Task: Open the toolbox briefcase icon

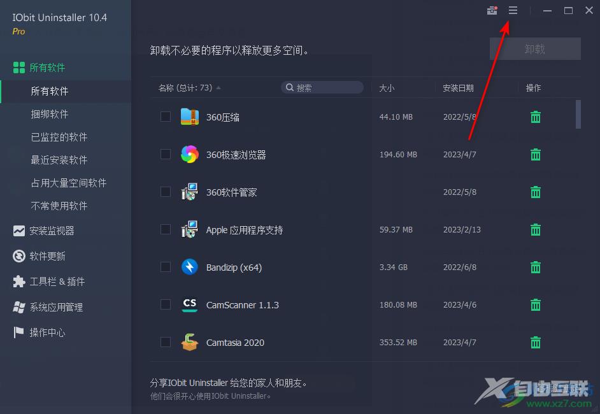Action: [492, 10]
